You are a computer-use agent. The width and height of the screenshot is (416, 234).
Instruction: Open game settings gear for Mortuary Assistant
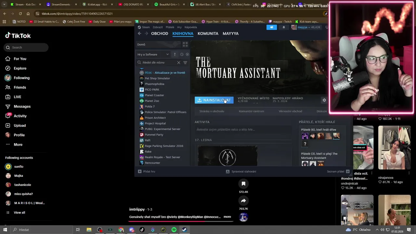324,100
